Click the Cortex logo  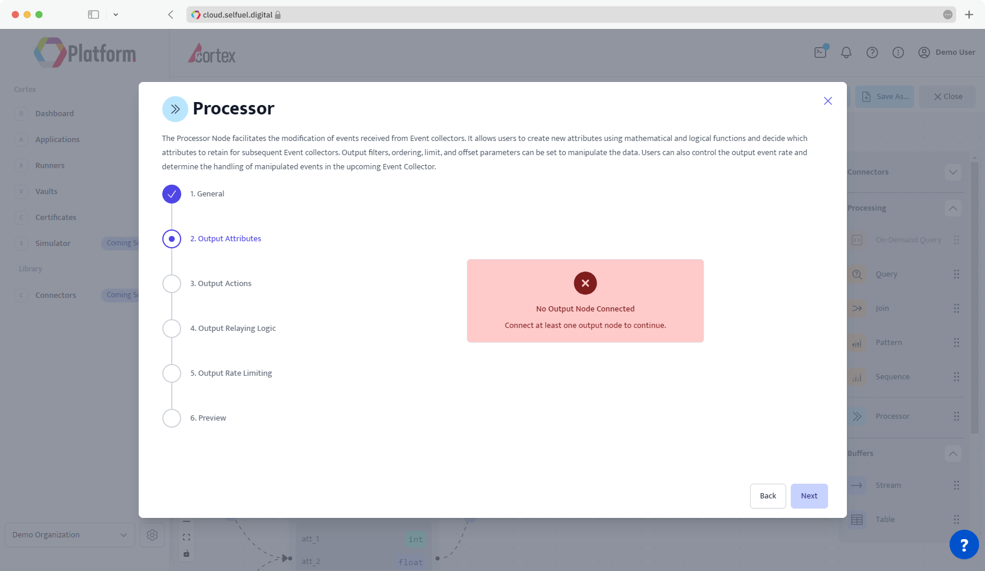(212, 54)
